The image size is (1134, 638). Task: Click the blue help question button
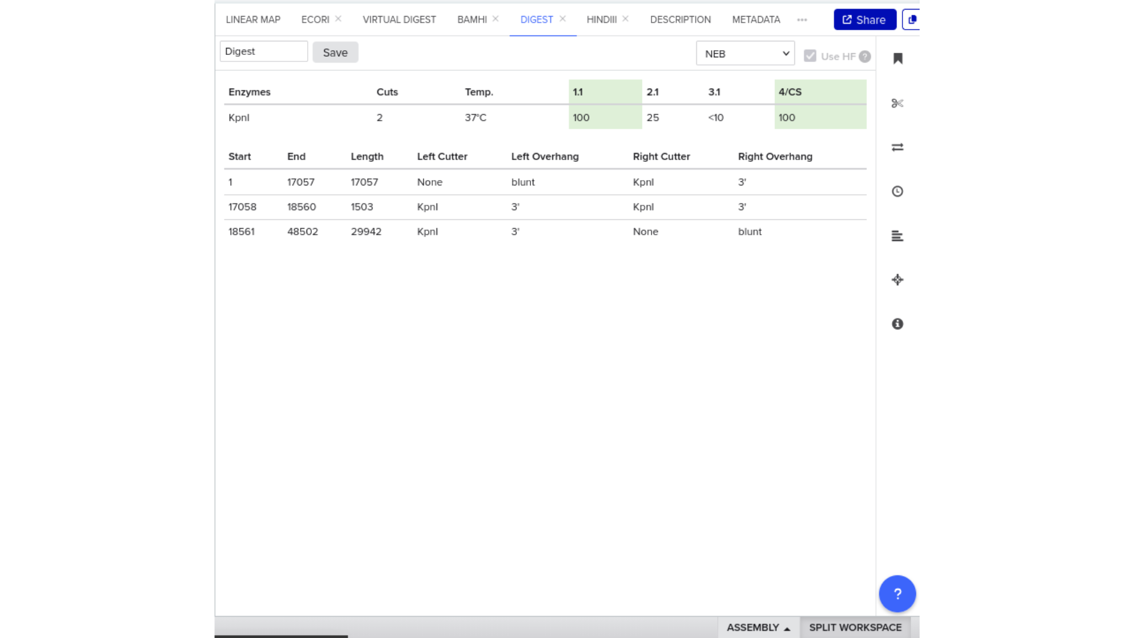897,594
